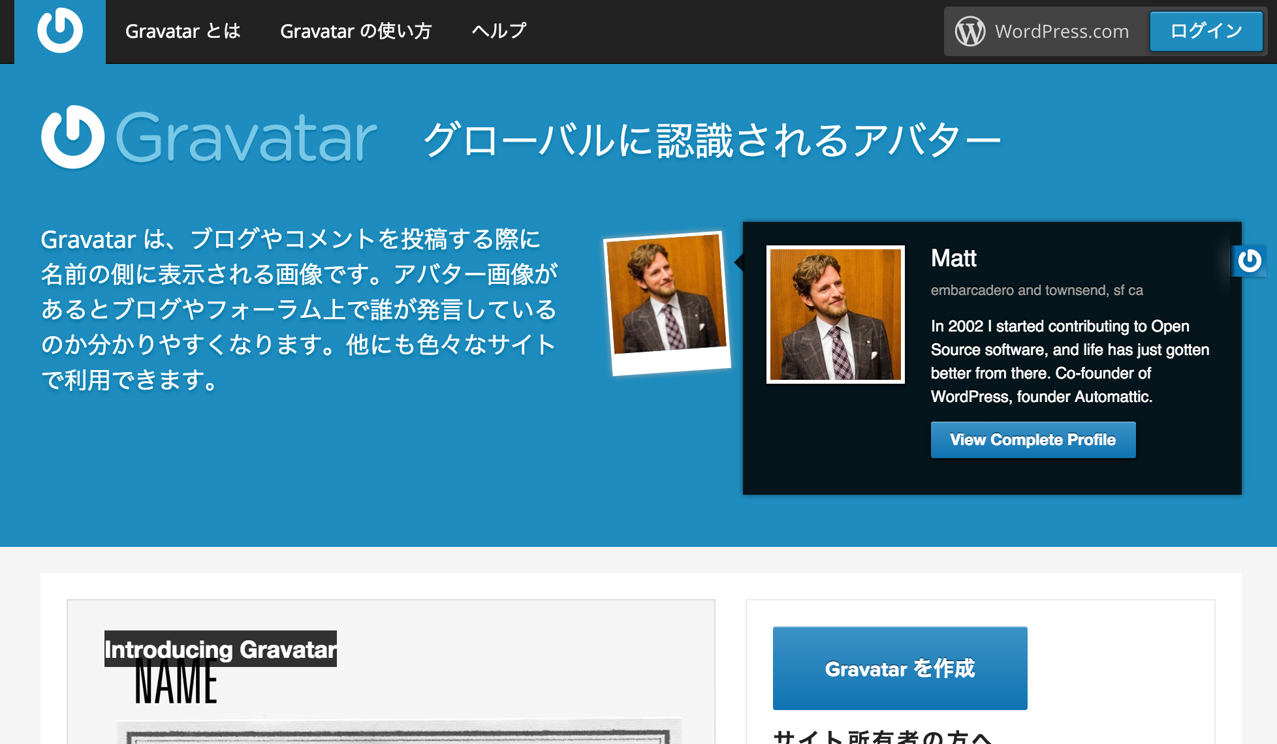Click Matt's profile picture in the hovercard
Viewport: 1277px width, 744px height.
[x=835, y=315]
